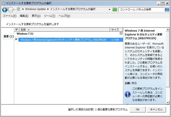Open address bar history dropdown arrow
This screenshot has width=171, height=117.
tap(110, 10)
